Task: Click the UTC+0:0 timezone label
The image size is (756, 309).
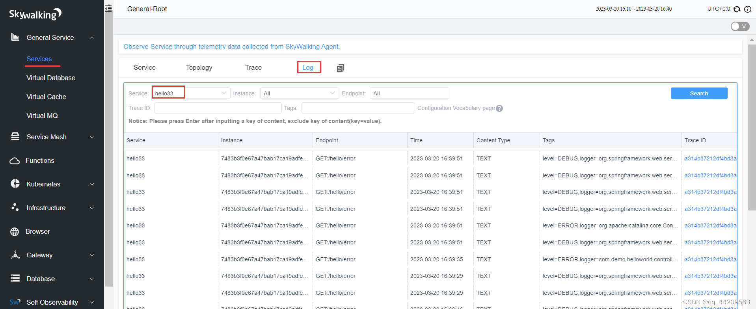Action: (x=719, y=9)
